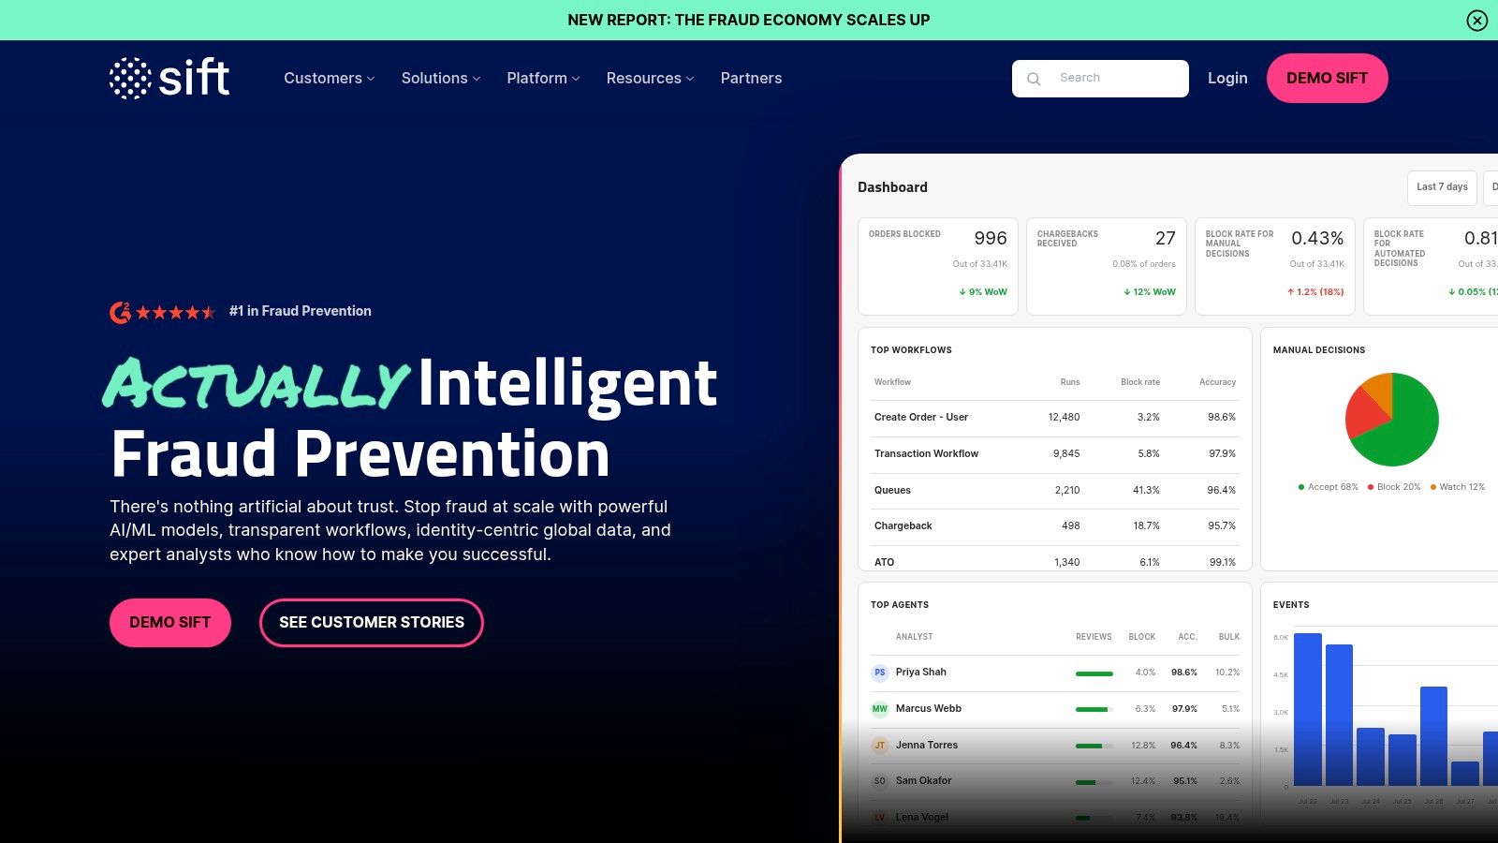Click the hero Demo Sift button
This screenshot has width=1498, height=843.
tap(170, 623)
